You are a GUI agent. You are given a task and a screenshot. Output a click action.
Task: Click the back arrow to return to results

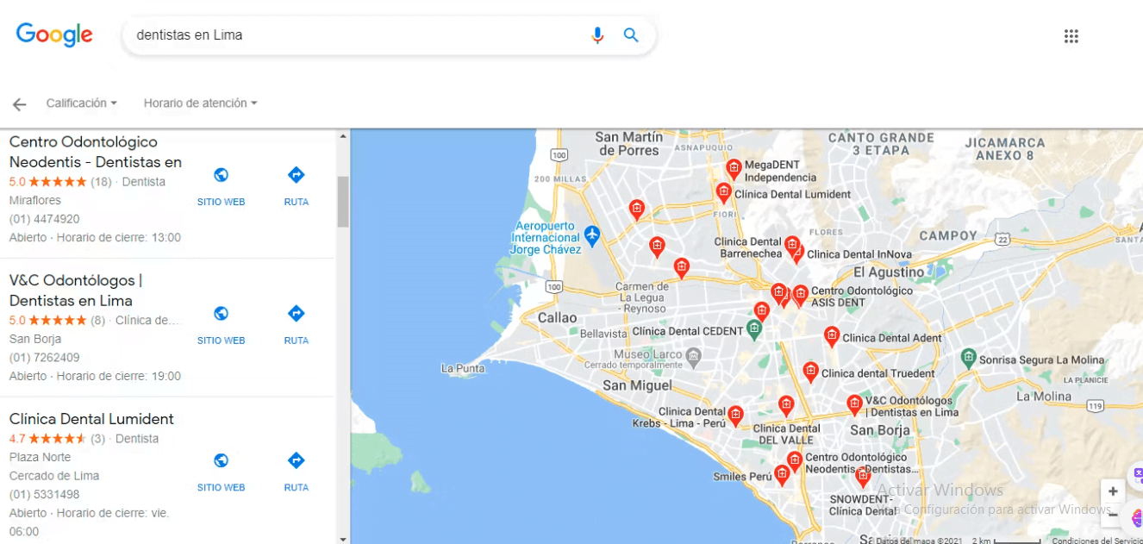click(19, 103)
